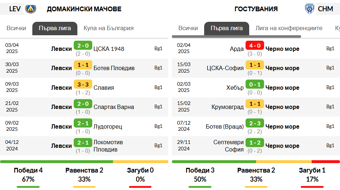Screen dimensions: 340x190
Task: Click the 3-3 score versus Славия
Action: click(x=83, y=84)
